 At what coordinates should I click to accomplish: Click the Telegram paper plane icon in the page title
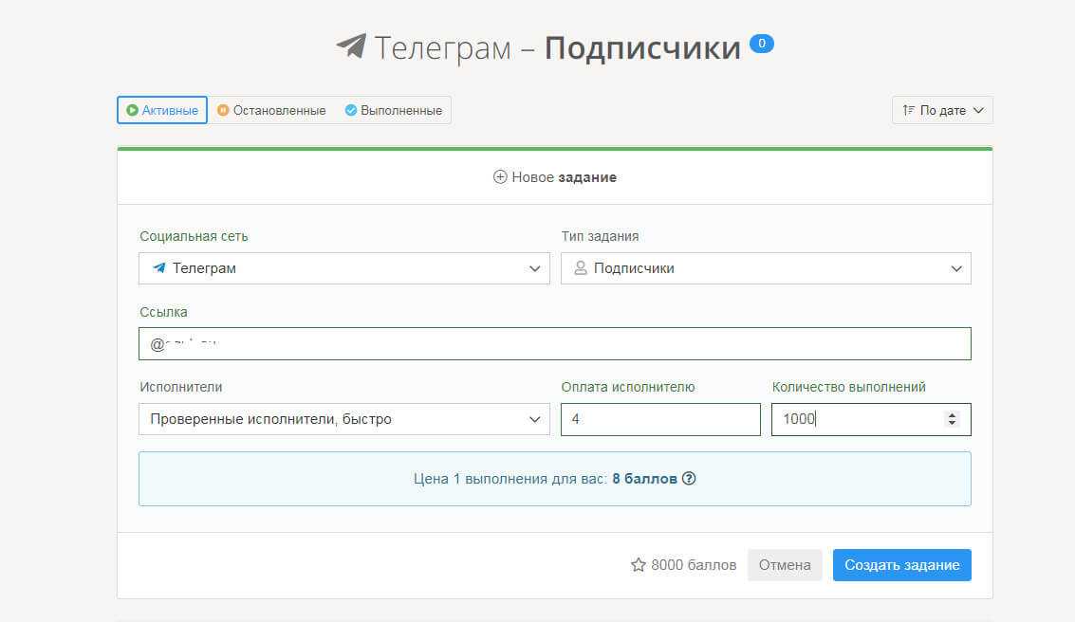[x=352, y=46]
